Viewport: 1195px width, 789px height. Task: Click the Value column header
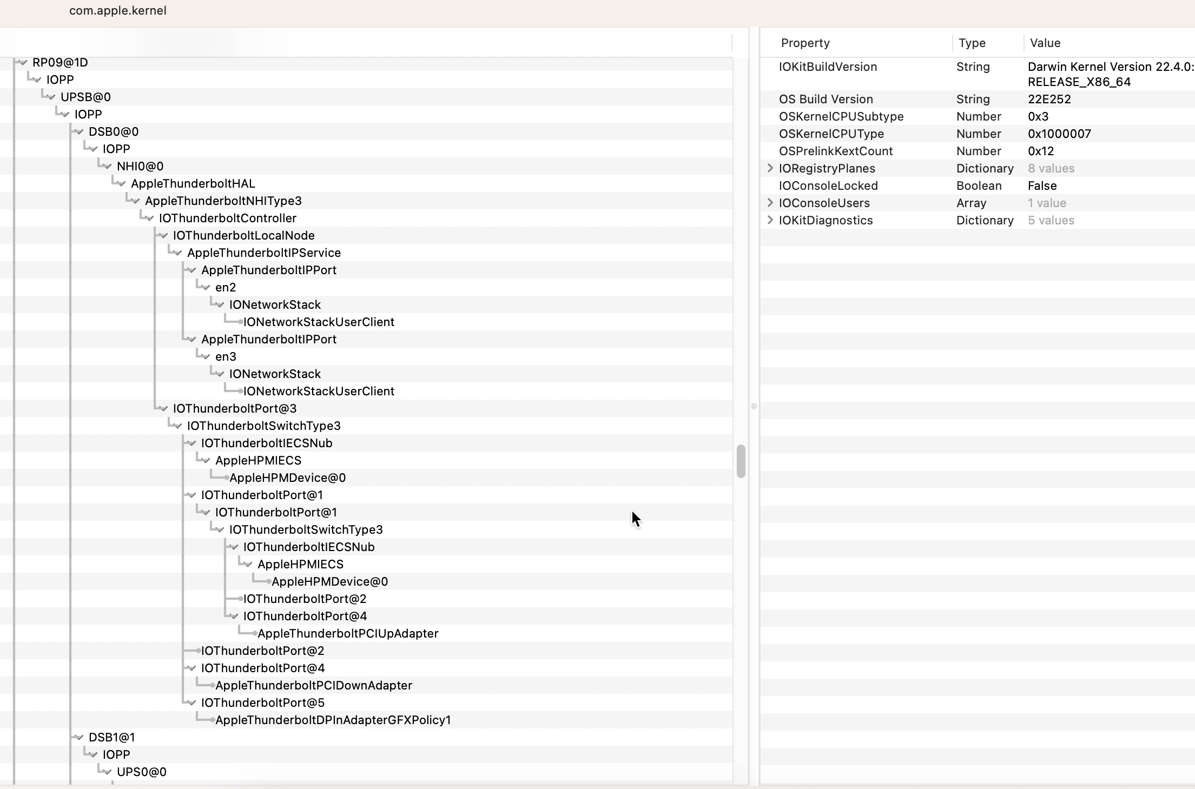1045,43
